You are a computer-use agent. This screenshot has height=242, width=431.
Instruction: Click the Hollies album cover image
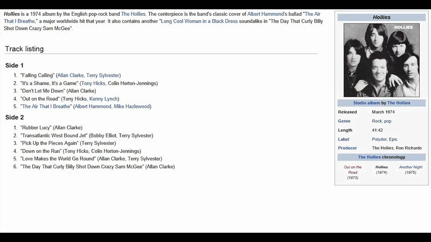382,60
